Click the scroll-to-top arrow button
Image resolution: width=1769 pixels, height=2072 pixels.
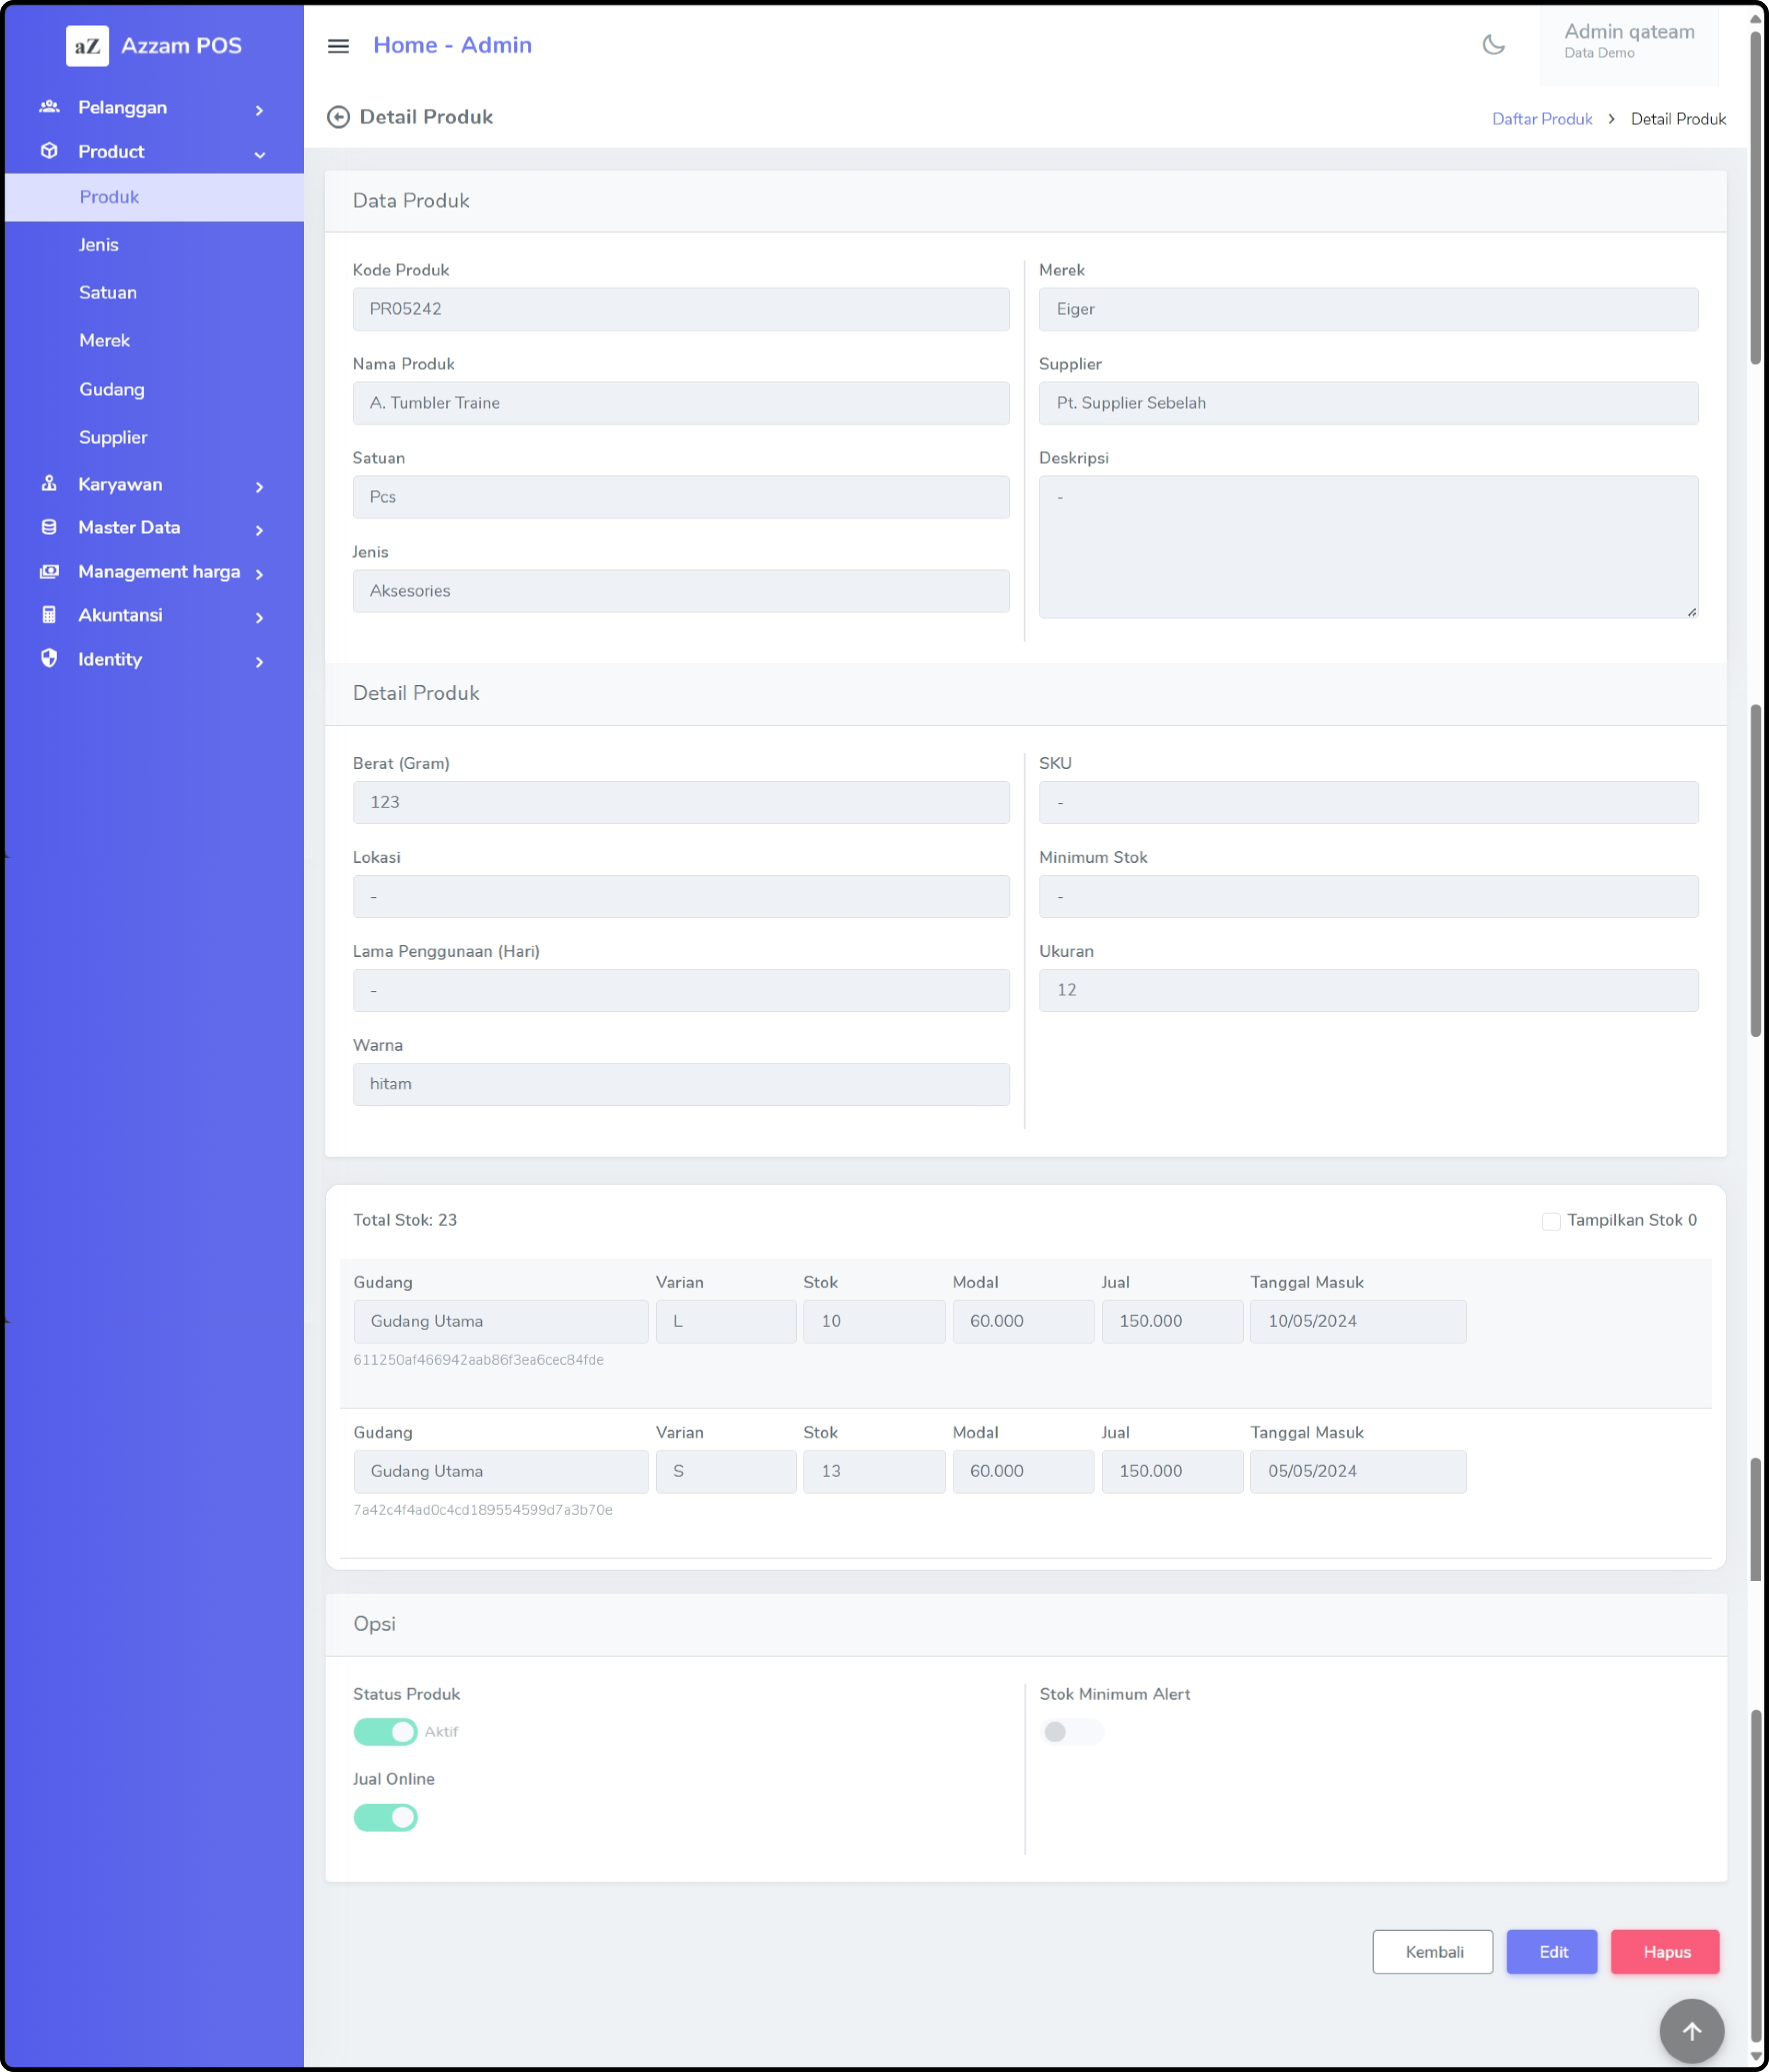[1691, 2030]
